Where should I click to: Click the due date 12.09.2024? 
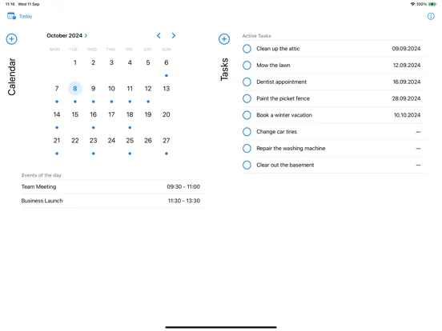point(407,66)
